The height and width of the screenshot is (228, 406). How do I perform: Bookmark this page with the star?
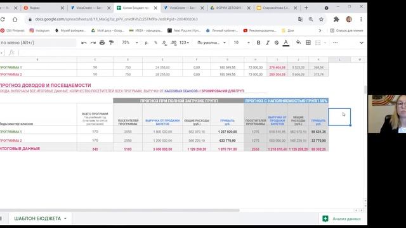(x=321, y=19)
